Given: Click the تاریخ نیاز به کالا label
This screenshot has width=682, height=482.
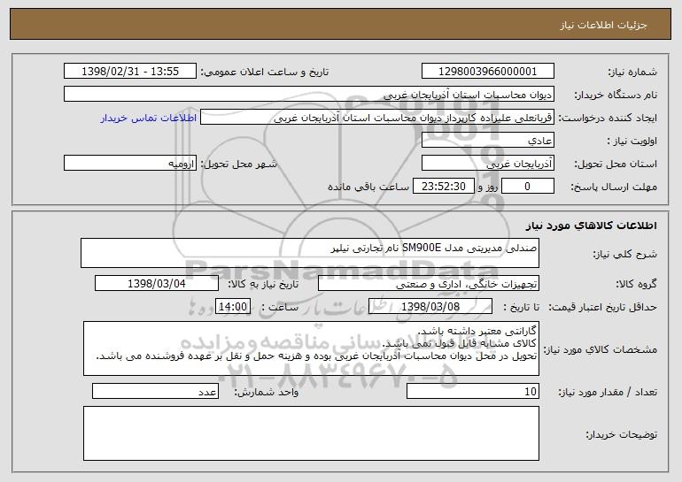Looking at the screenshot, I should point(263,284).
